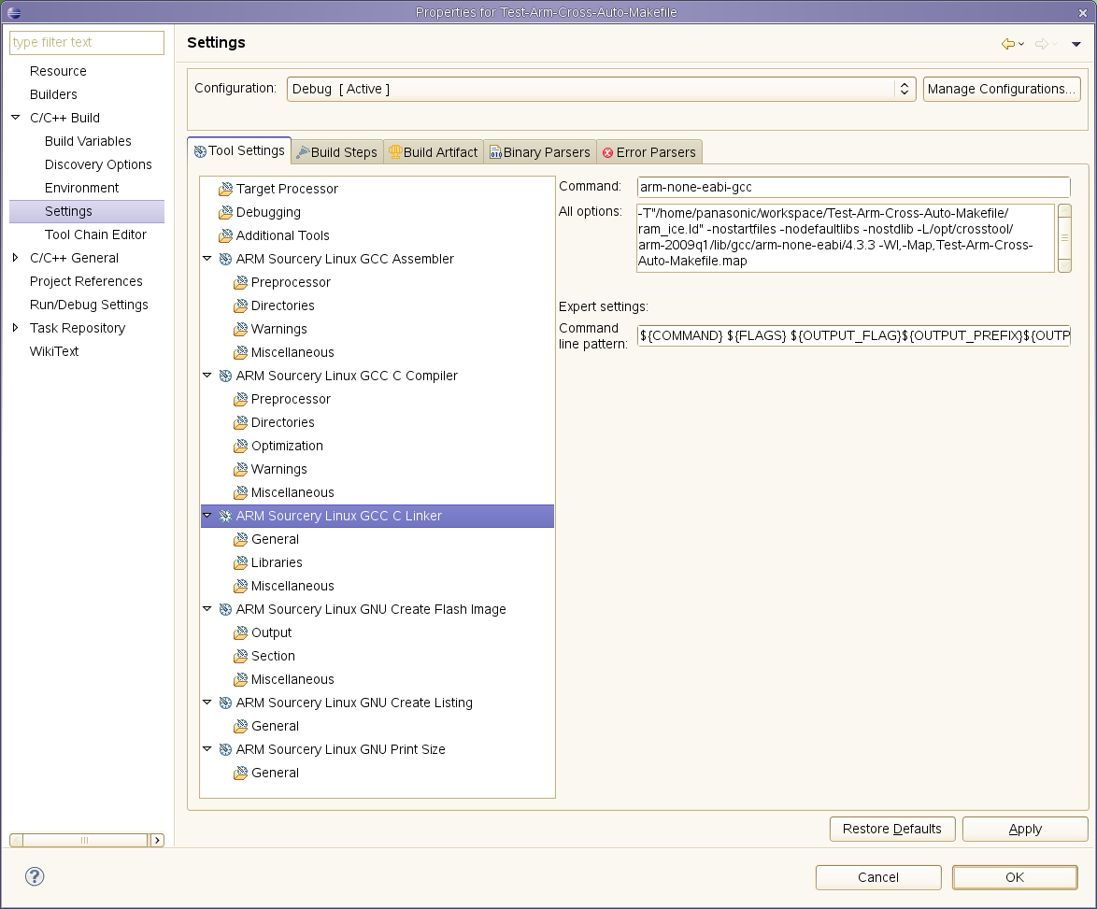Click the Create Flash Image tool icon
The height and width of the screenshot is (909, 1097).
point(225,609)
